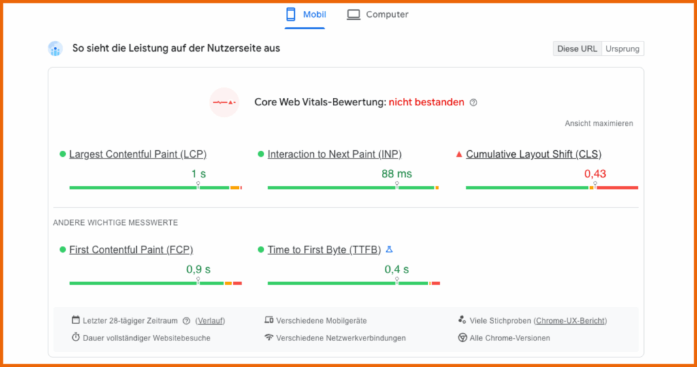Screen dimensions: 697x367
Task: Click help icon next to Core Web Vitals
Action: coord(474,103)
